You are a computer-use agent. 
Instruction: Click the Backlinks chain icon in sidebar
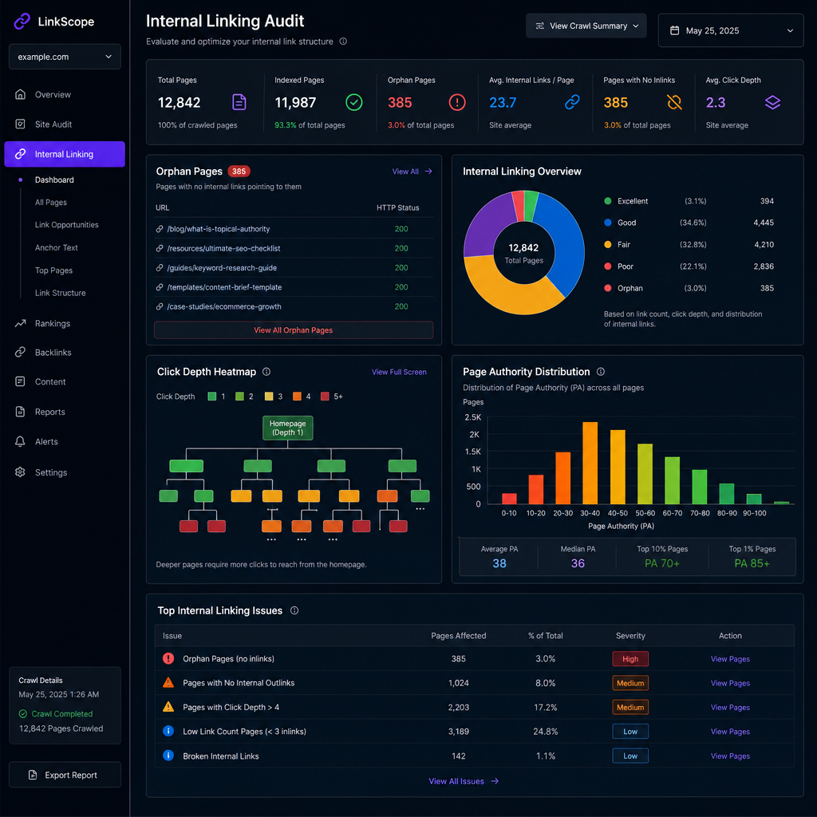(20, 352)
